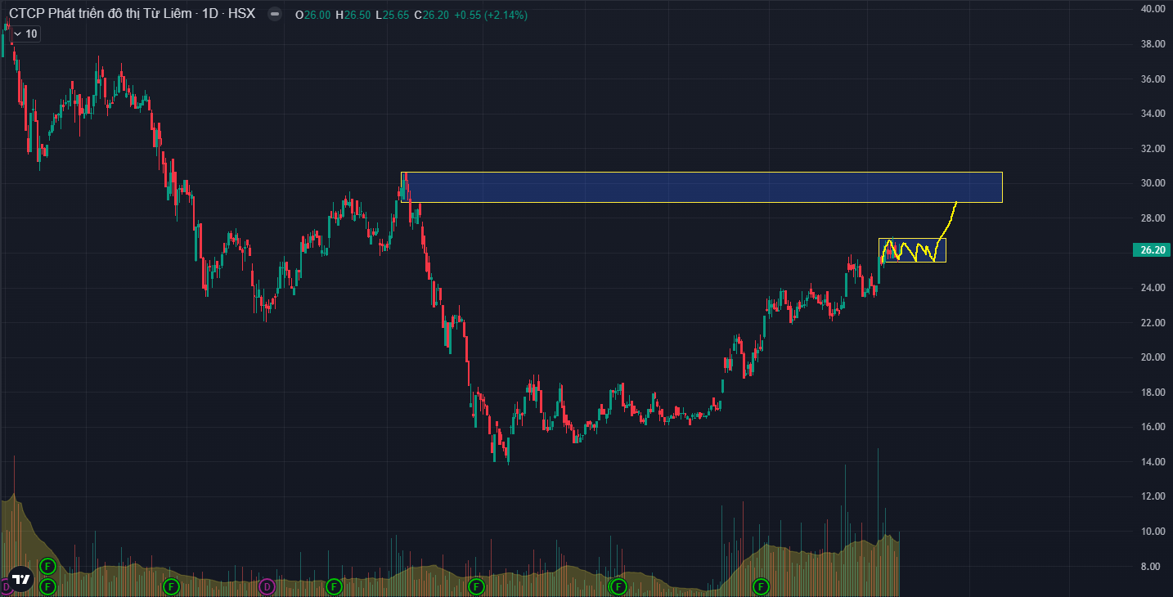
Task: Expand the collapsed indicators legend showing 10
Action: click(24, 34)
